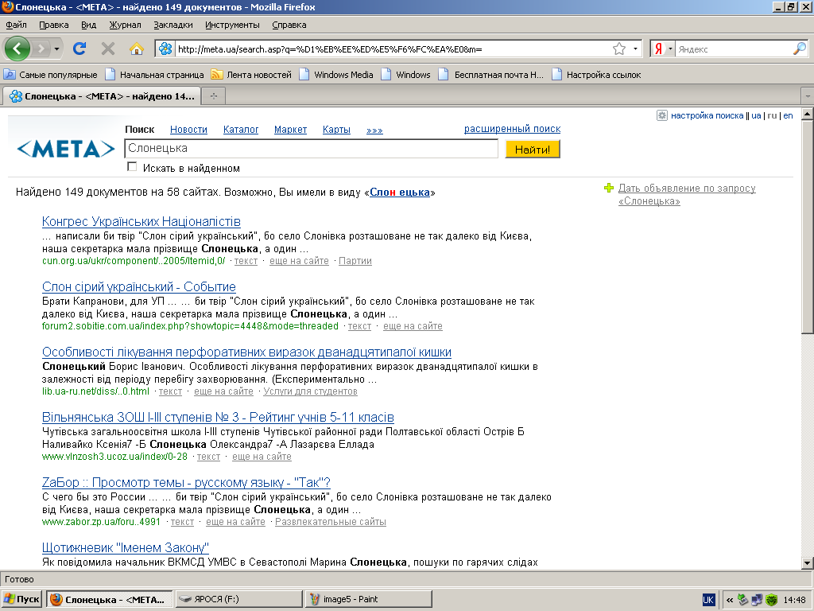Go to Новости section
The image size is (814, 611).
188,130
